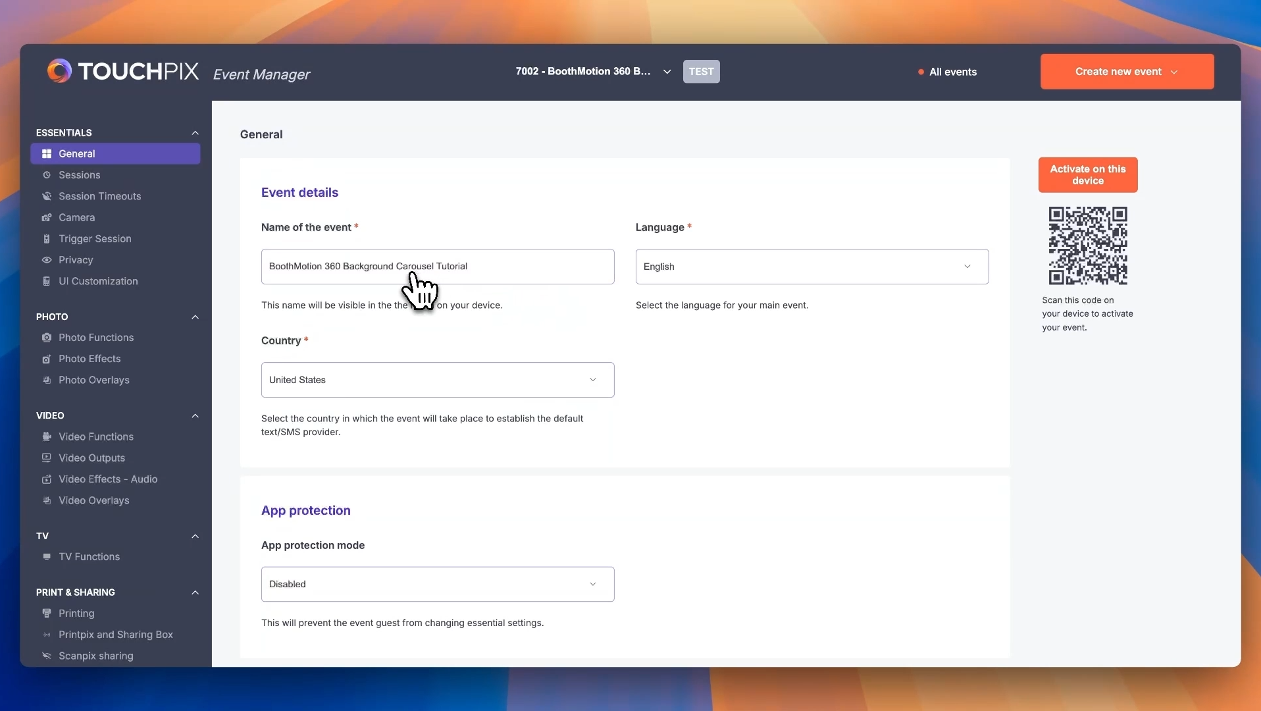Image resolution: width=1261 pixels, height=711 pixels.
Task: Click the Sessions clock icon in sidebar
Action: tap(47, 175)
